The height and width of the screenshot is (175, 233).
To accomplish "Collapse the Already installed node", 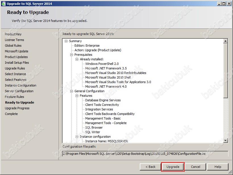I will tap(77, 59).
